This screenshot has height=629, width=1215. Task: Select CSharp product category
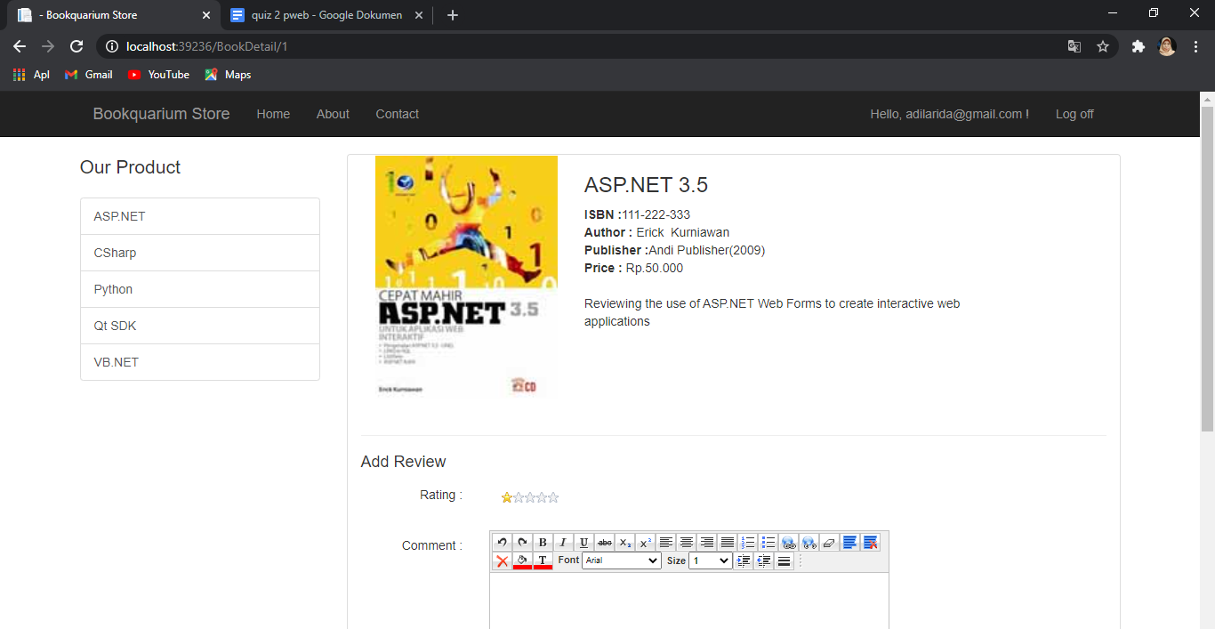point(200,253)
